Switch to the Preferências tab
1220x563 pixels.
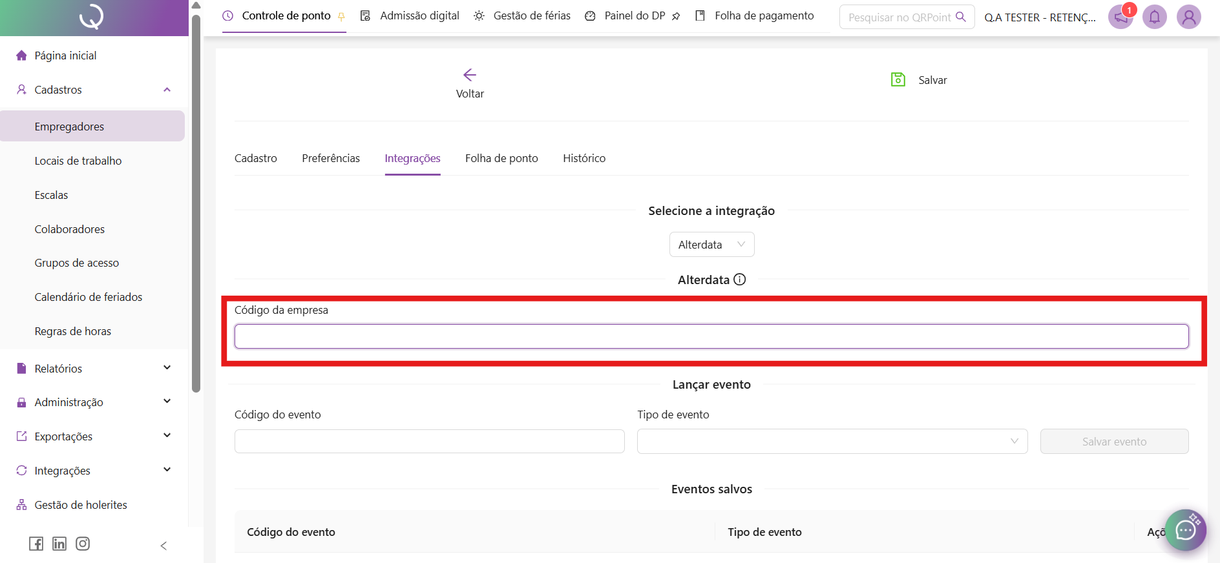tap(331, 158)
